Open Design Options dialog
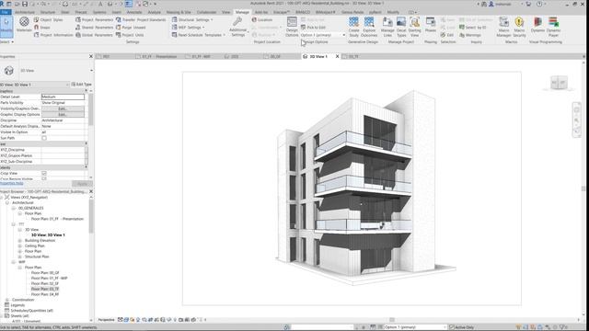 pyautogui.click(x=292, y=27)
